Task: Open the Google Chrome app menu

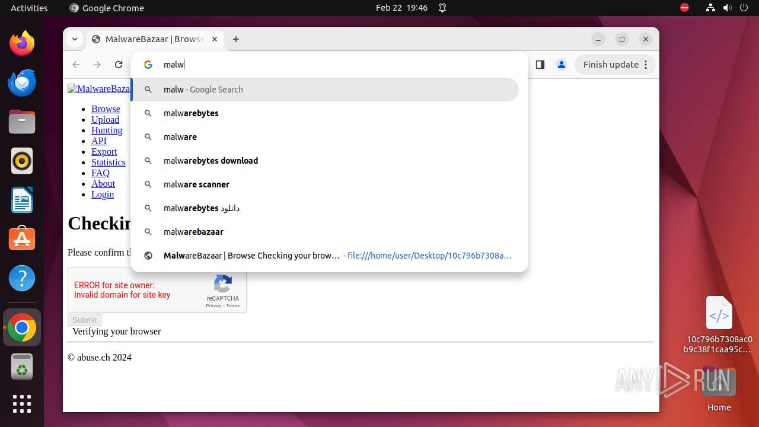Action: tap(107, 8)
